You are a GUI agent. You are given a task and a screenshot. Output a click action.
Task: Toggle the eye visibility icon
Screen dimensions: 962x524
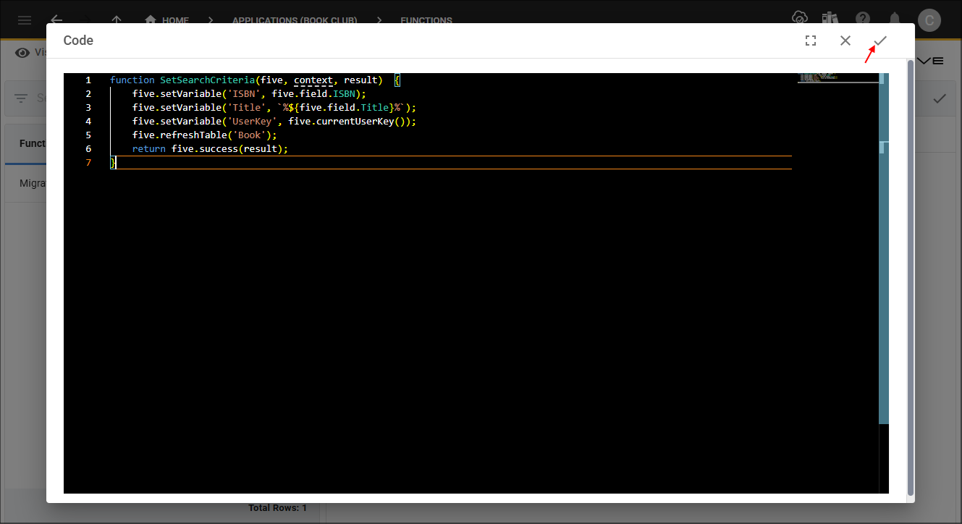(22, 52)
